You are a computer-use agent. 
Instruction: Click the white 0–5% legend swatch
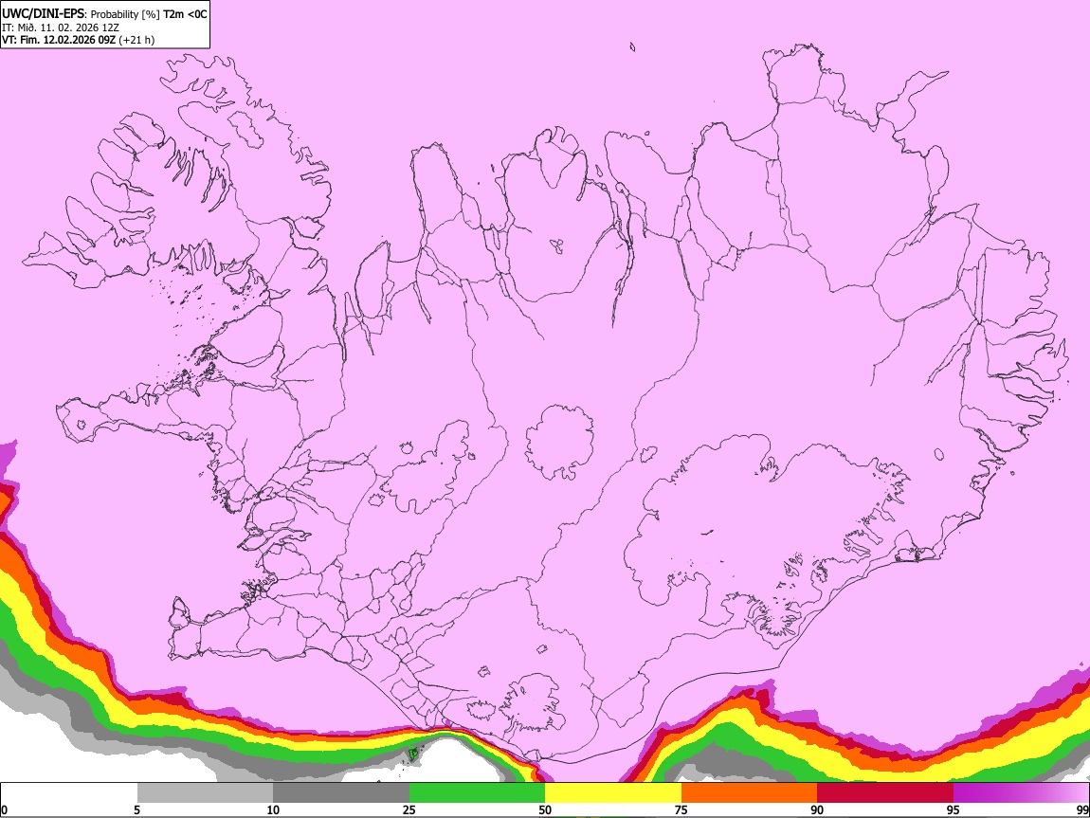click(x=69, y=793)
